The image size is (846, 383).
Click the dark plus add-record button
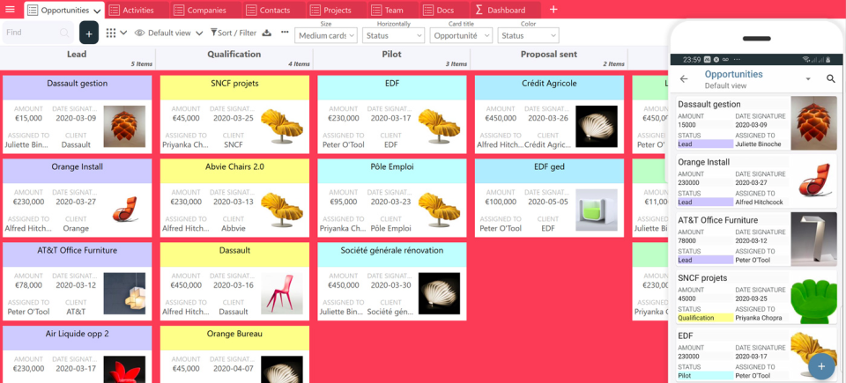coord(88,33)
